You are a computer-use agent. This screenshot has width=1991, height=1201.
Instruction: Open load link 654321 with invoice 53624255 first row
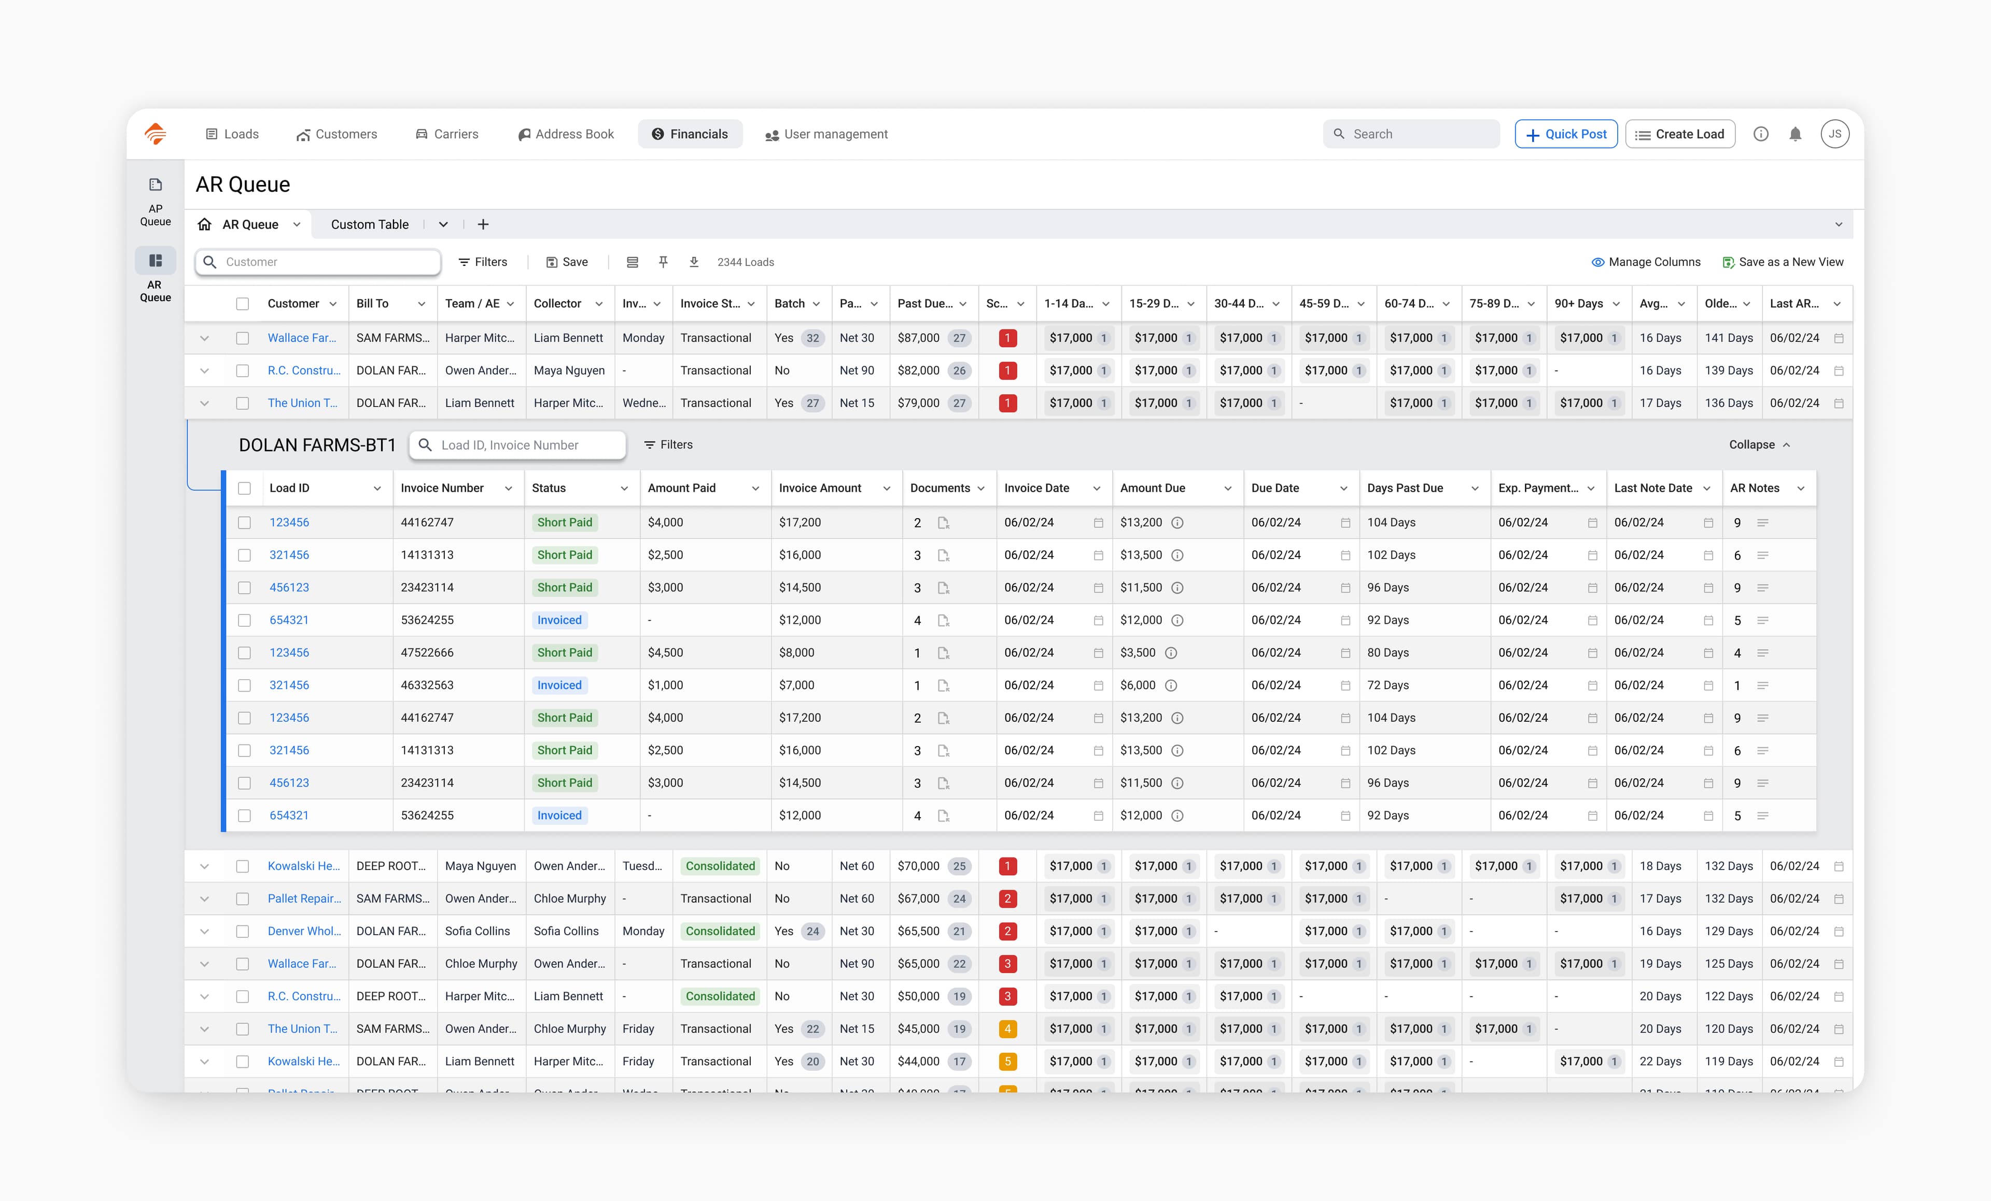tap(289, 620)
